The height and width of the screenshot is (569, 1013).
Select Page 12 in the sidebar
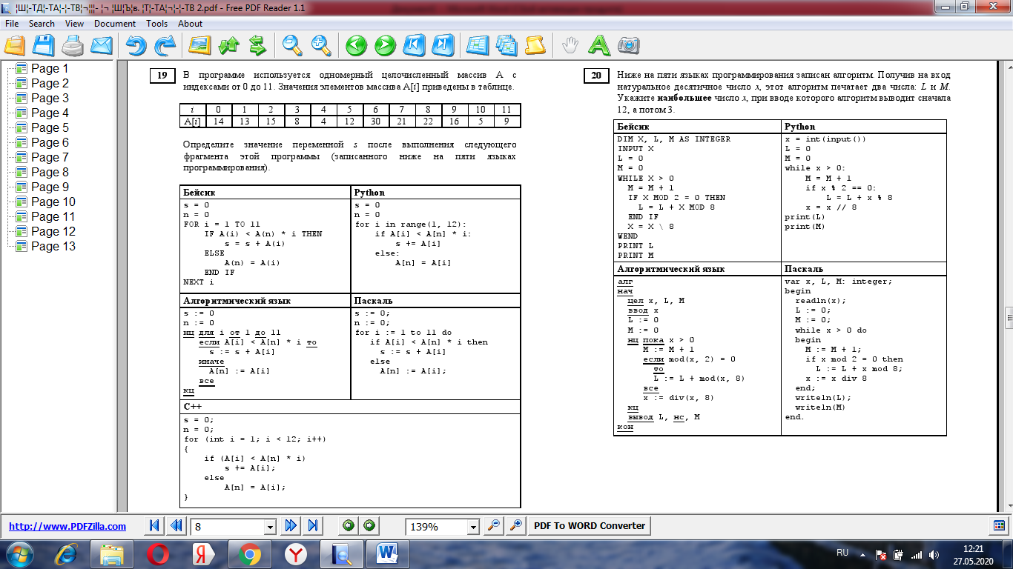(53, 231)
